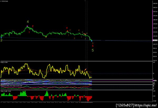
Task: Click the 32 level label on the RSI scale
Action: (154, 73)
